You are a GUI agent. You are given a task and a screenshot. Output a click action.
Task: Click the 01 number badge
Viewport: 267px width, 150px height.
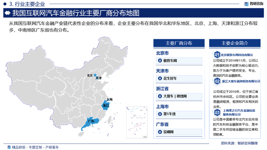click(x=217, y=55)
